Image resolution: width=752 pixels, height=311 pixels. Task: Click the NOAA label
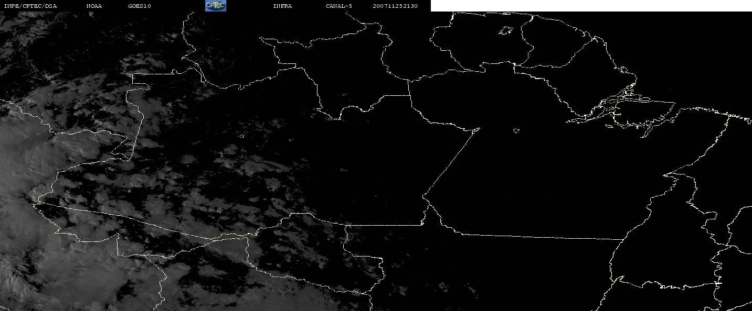point(94,6)
